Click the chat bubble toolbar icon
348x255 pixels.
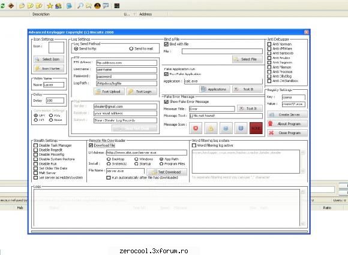click(106, 5)
